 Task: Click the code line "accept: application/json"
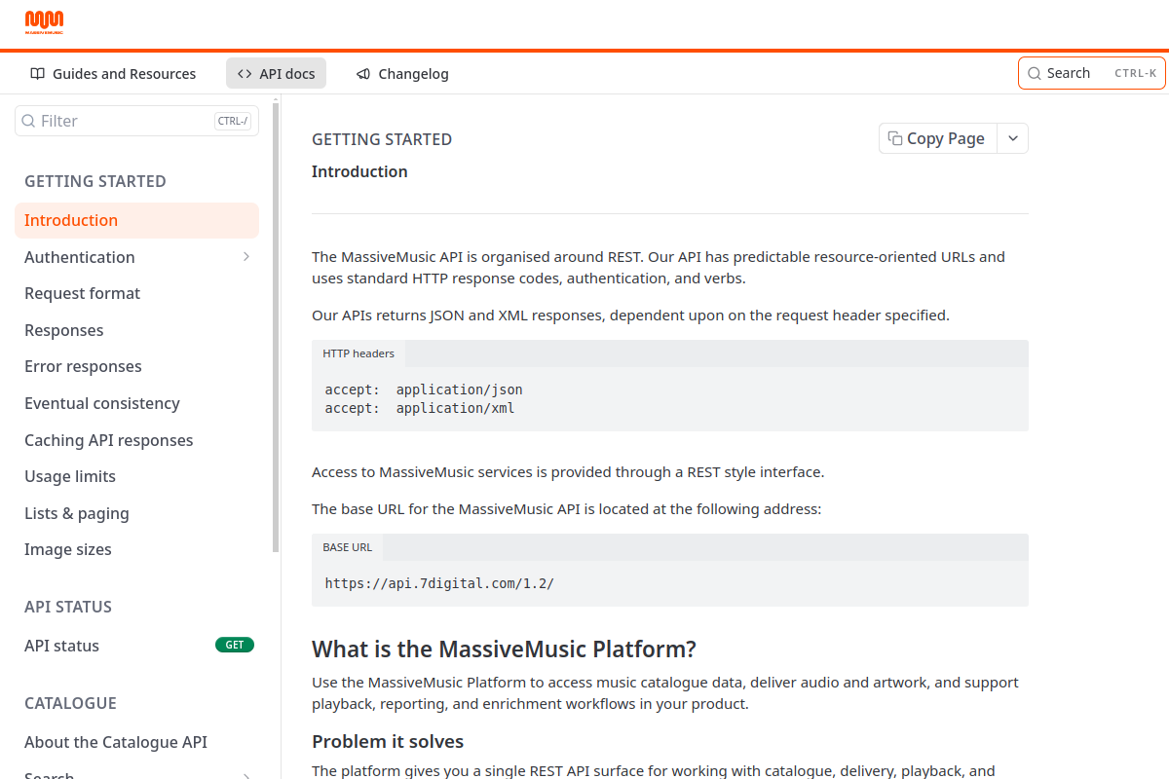pos(424,389)
